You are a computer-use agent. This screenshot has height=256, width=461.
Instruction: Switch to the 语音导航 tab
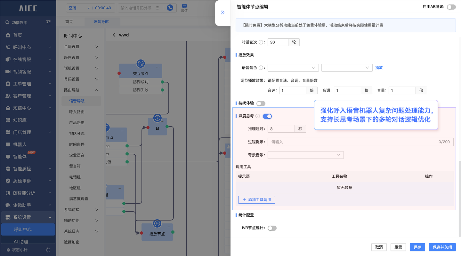[101, 22]
